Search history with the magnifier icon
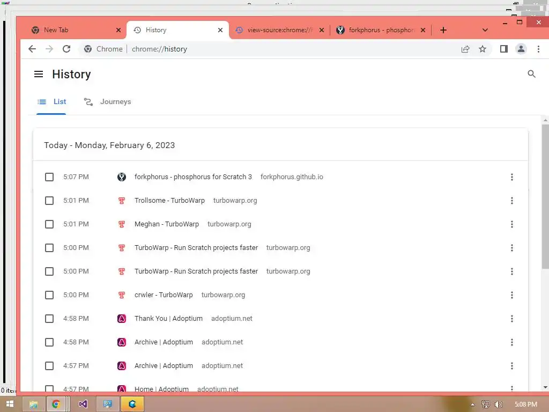This screenshot has width=549, height=412. 531,74
